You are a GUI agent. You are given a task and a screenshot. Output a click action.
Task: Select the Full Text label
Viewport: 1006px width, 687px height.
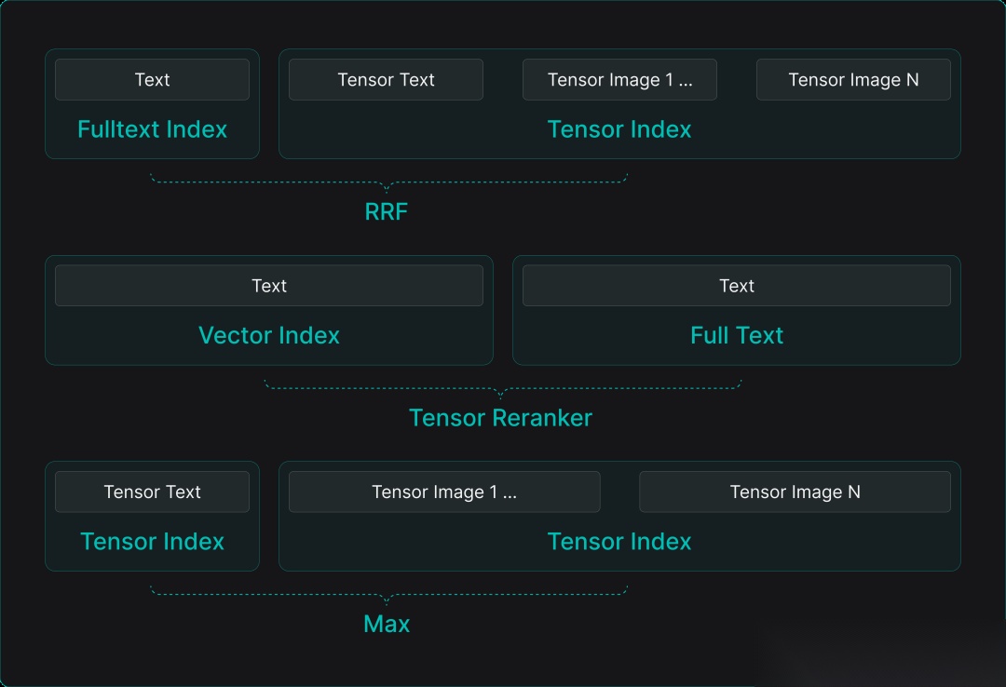737,335
